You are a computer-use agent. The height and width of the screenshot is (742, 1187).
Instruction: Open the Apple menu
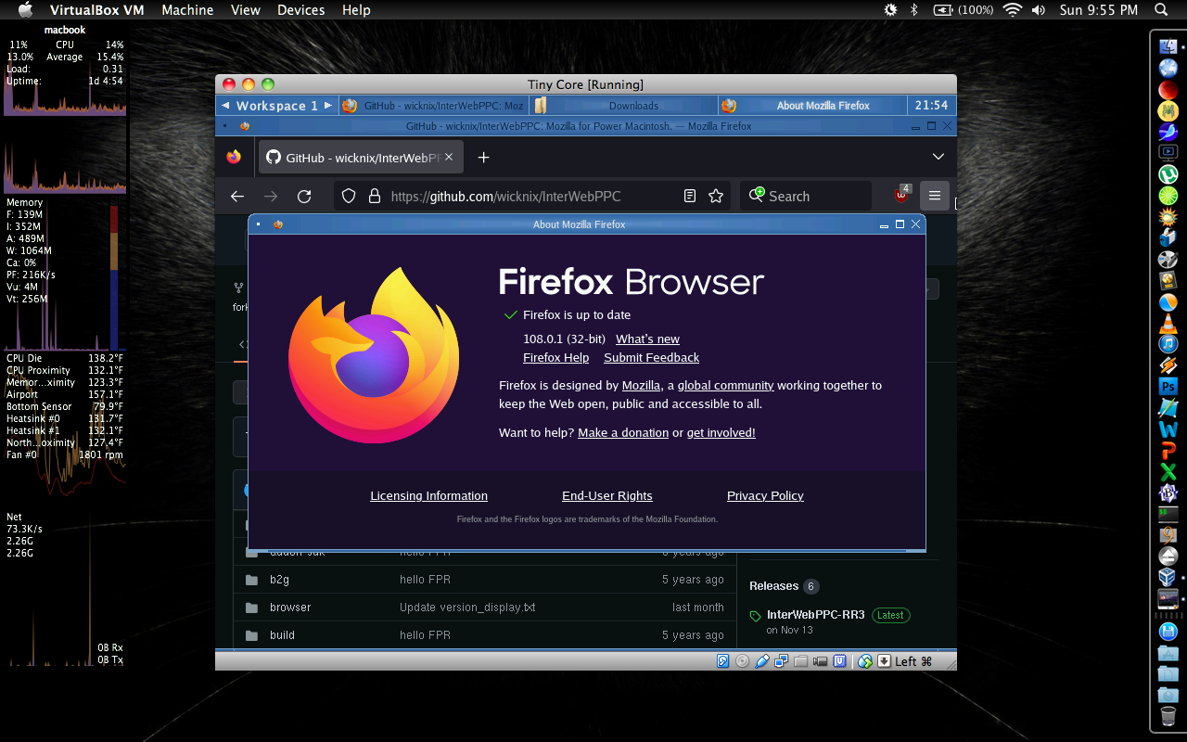[25, 10]
